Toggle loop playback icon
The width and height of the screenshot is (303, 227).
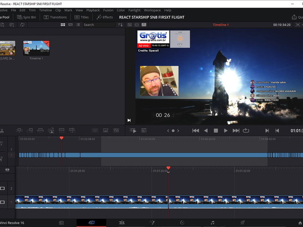pos(246,131)
